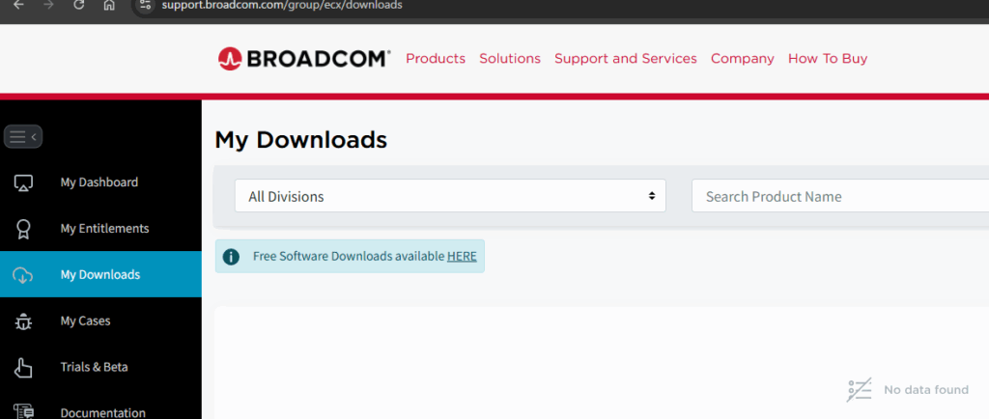Follow the HERE free downloads link

click(462, 256)
